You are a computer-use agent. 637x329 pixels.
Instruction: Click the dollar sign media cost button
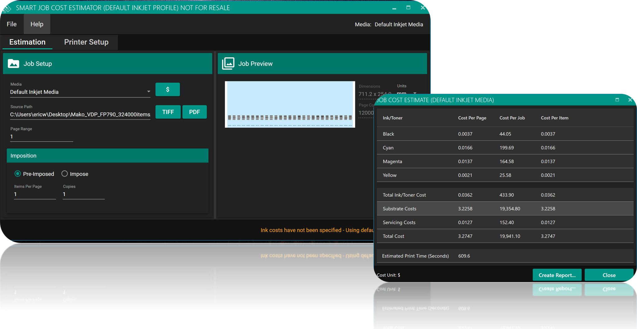click(x=167, y=89)
